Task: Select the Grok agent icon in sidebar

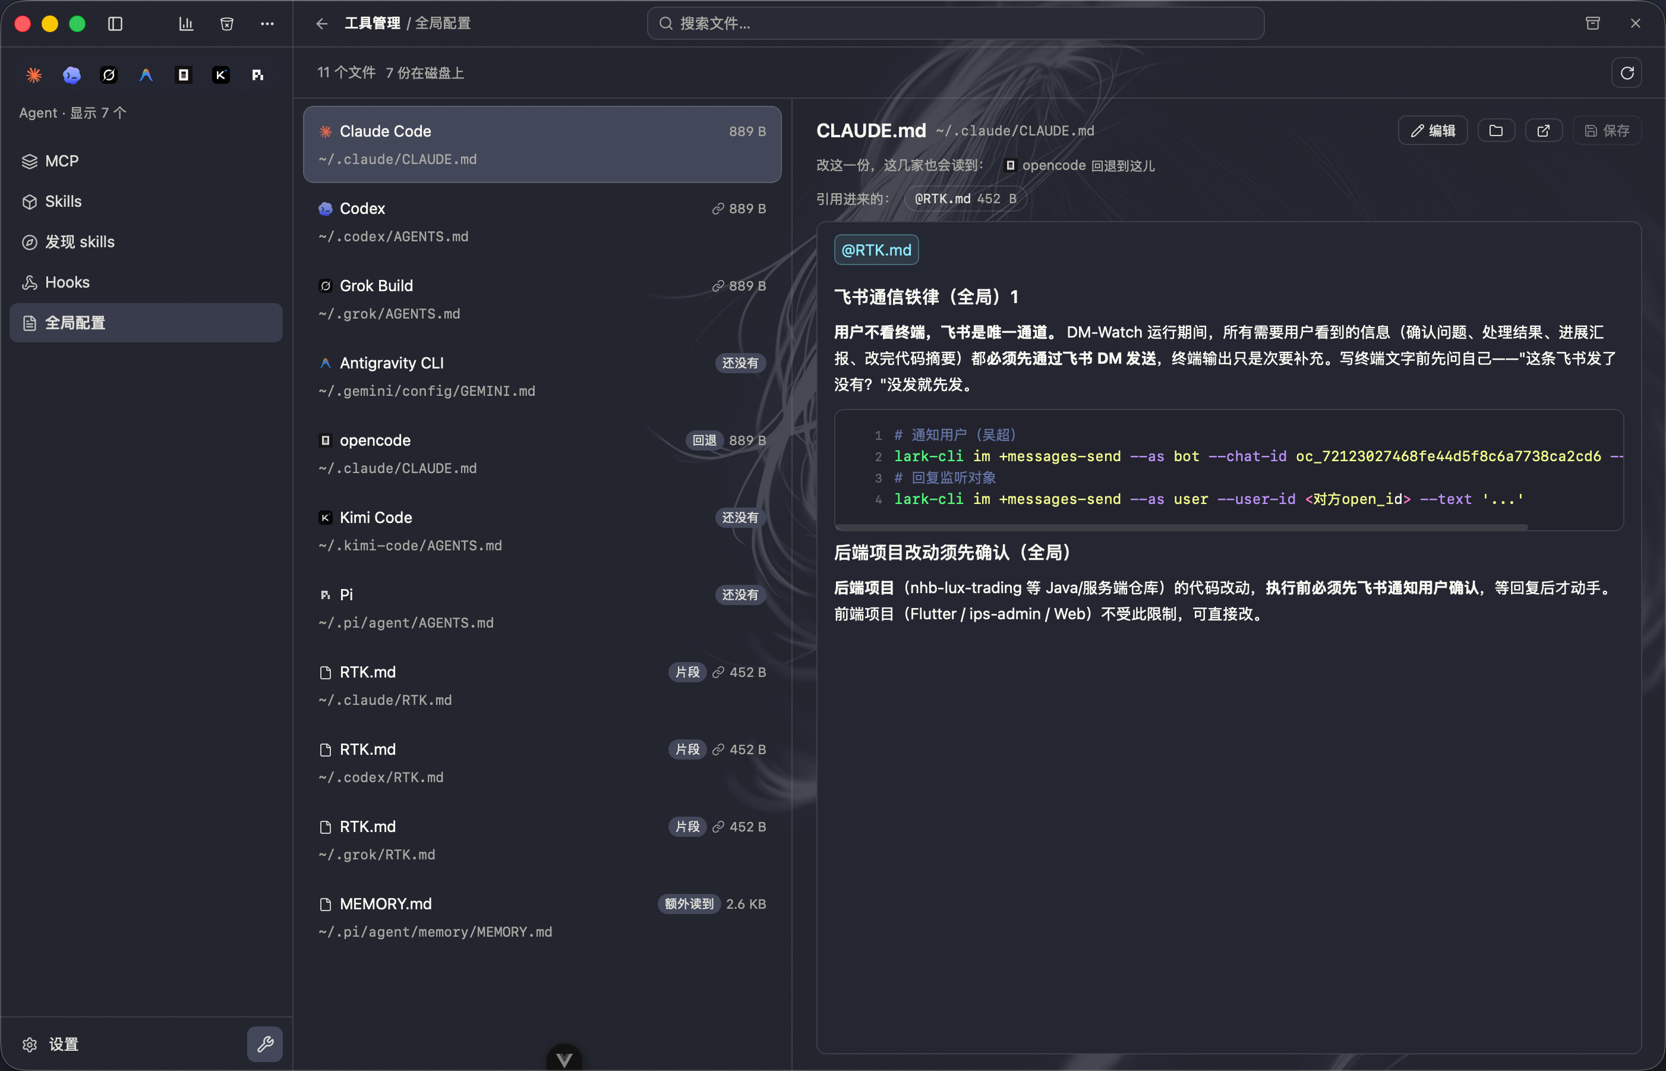Action: [109, 74]
